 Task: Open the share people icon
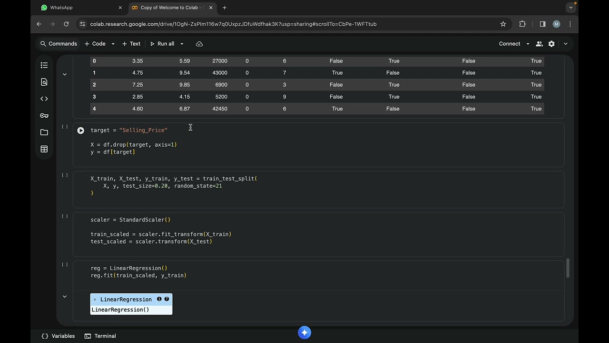click(539, 44)
